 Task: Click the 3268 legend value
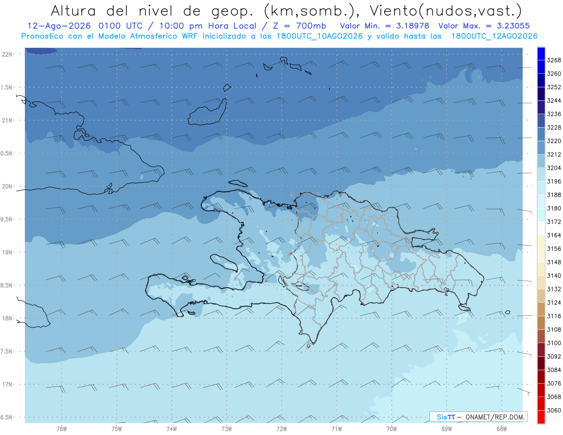(x=554, y=60)
